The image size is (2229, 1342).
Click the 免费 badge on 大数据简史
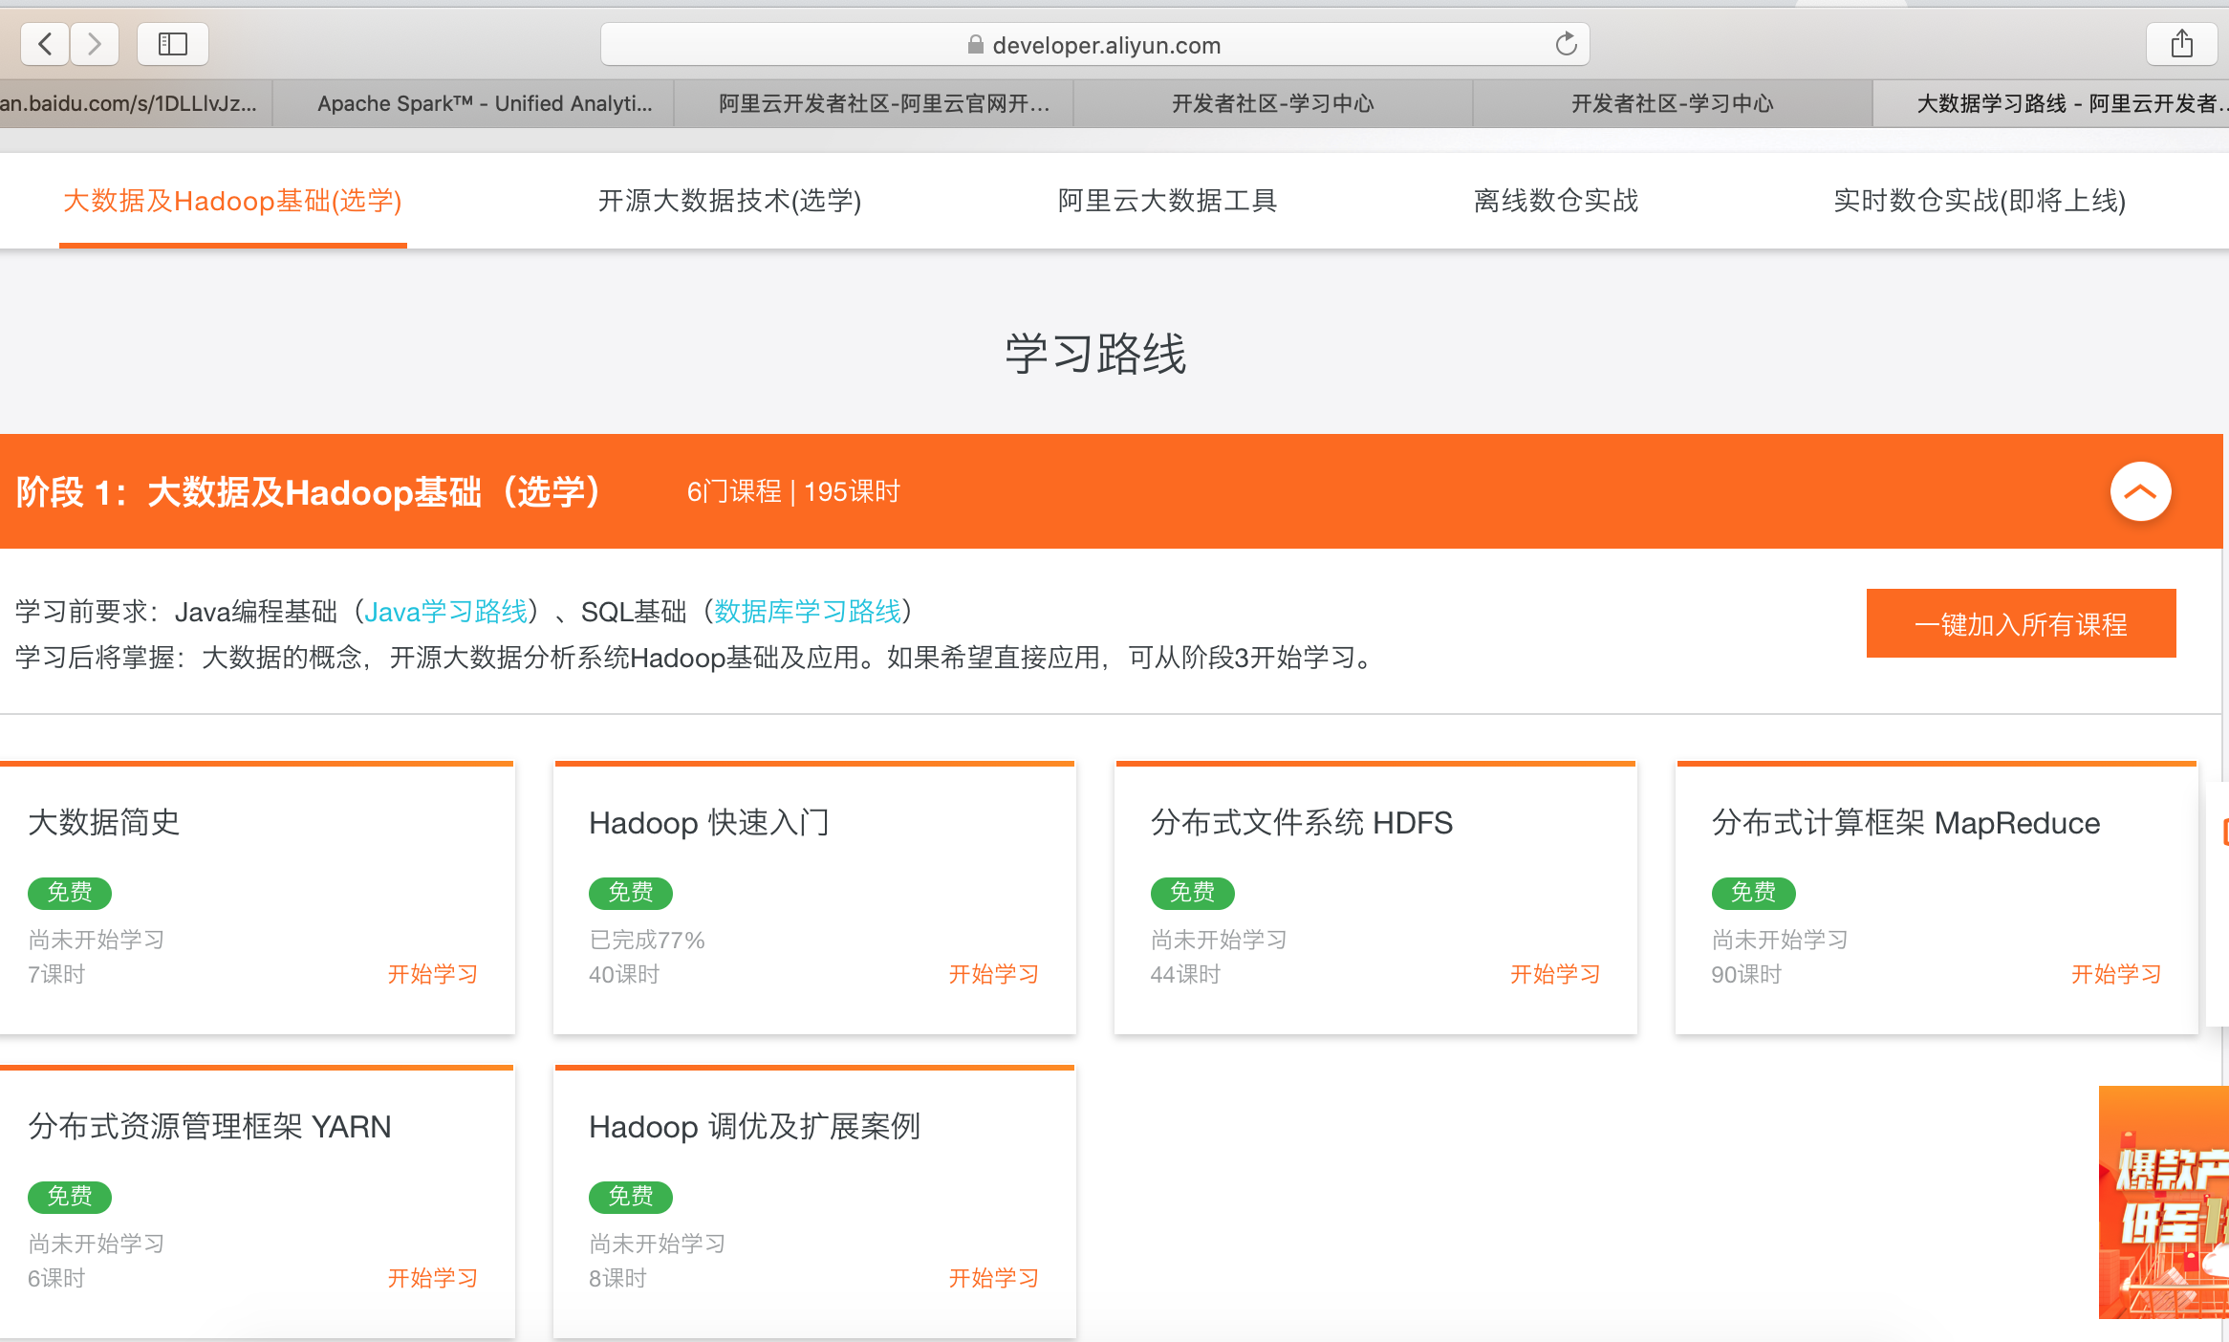(x=70, y=893)
